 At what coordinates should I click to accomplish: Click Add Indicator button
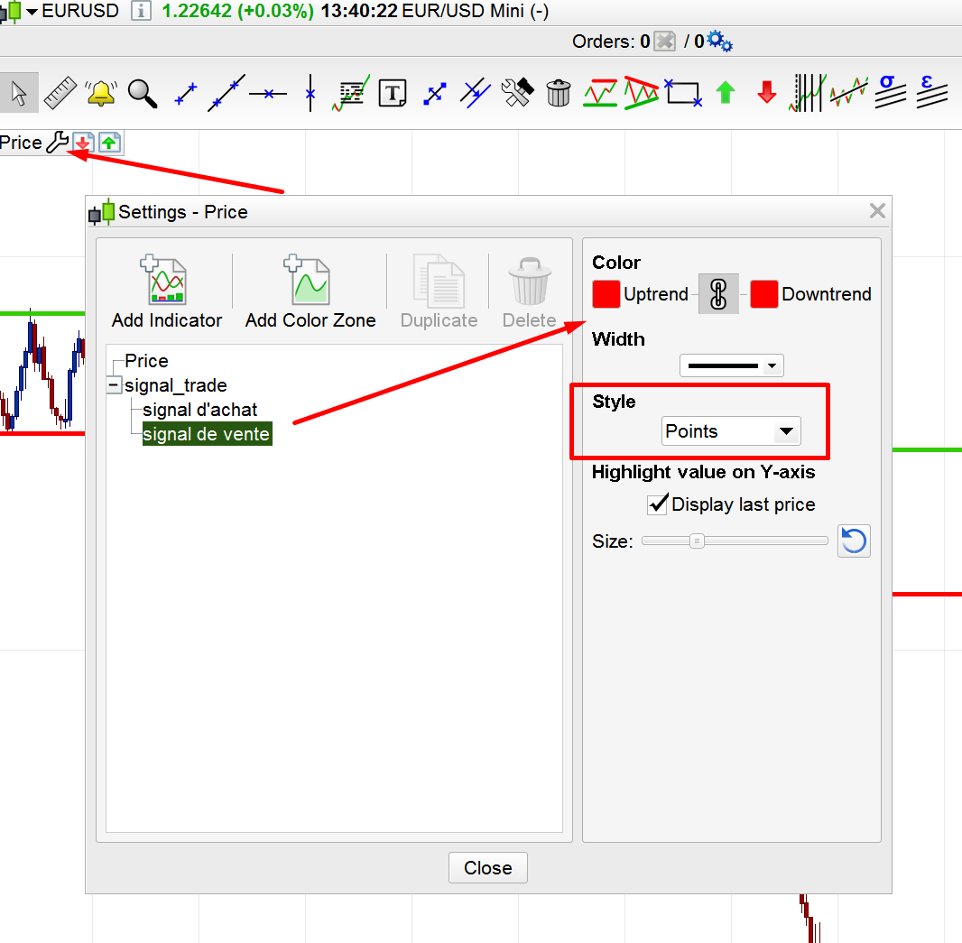(x=166, y=292)
